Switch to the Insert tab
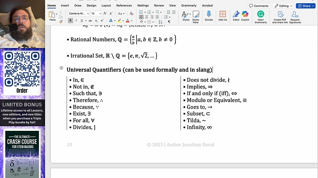 pos(65,5)
